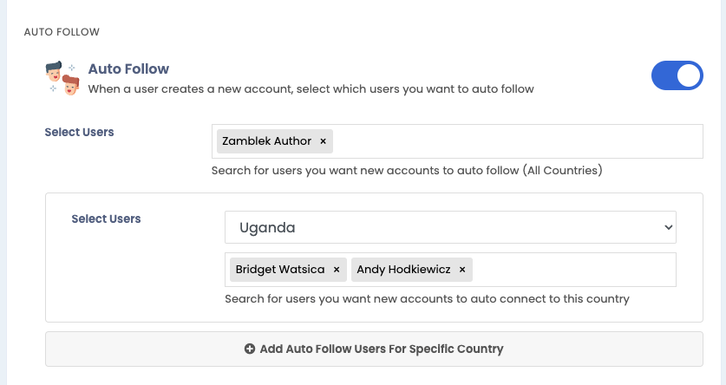Remove Bridget Watsica from selected users

coord(337,270)
